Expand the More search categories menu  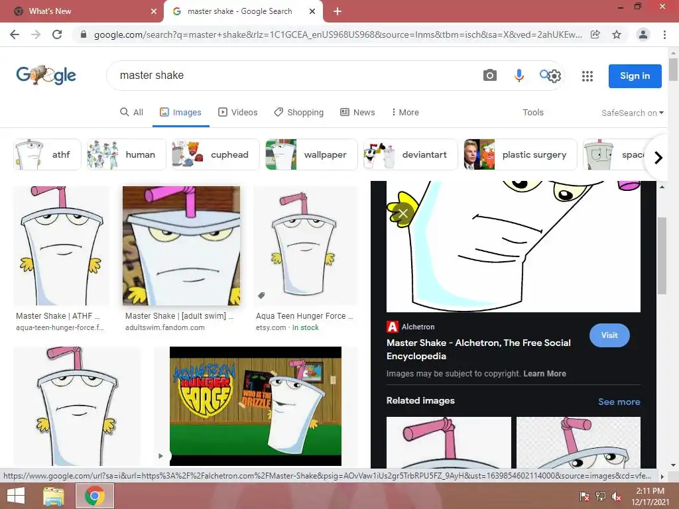tap(405, 113)
